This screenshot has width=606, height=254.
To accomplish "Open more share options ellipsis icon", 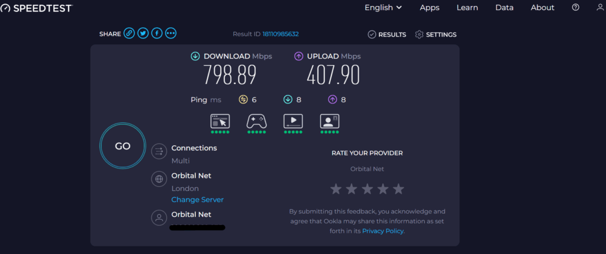I will pyautogui.click(x=171, y=34).
